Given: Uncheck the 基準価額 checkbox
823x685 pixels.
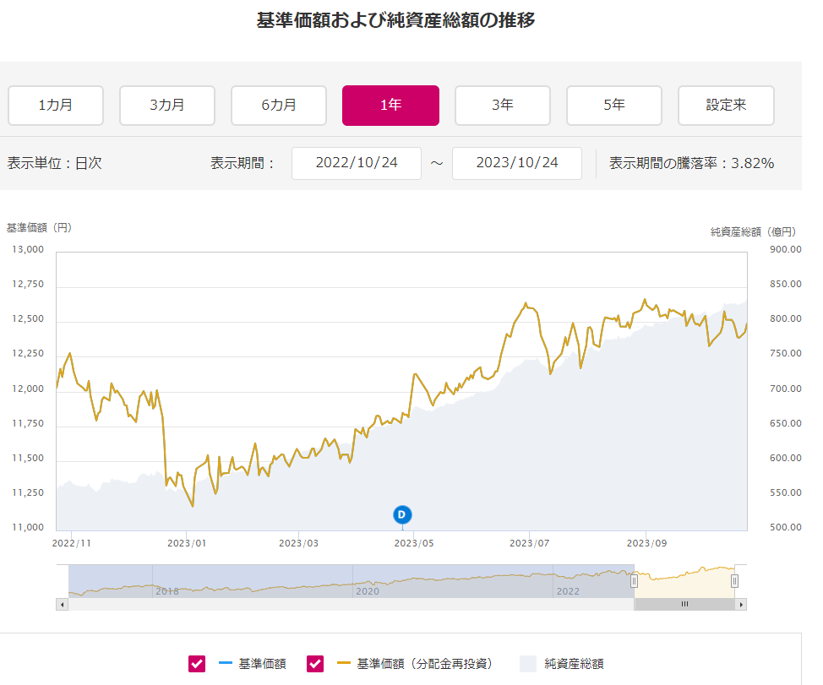Looking at the screenshot, I should coord(197,664).
